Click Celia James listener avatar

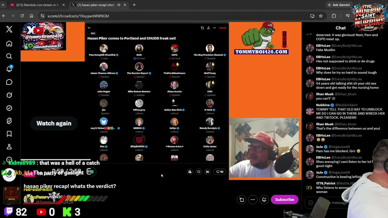click(x=210, y=140)
